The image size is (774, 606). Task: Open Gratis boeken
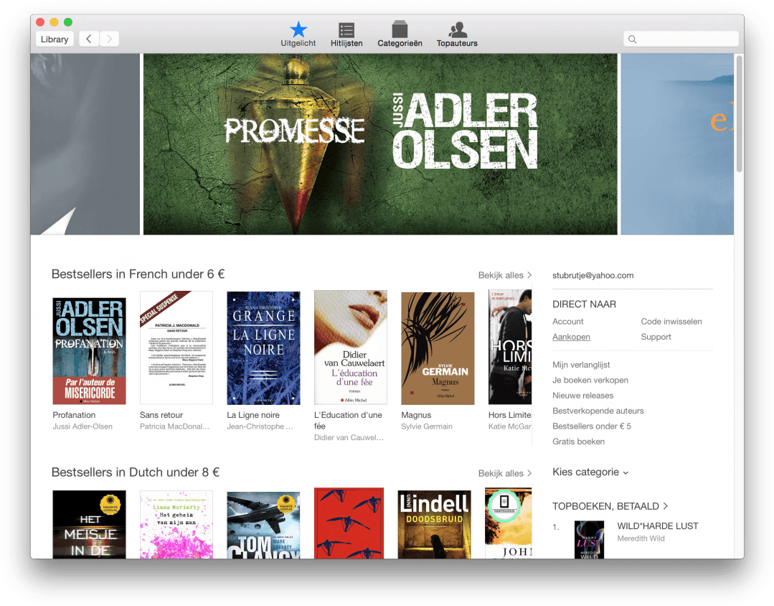(578, 442)
